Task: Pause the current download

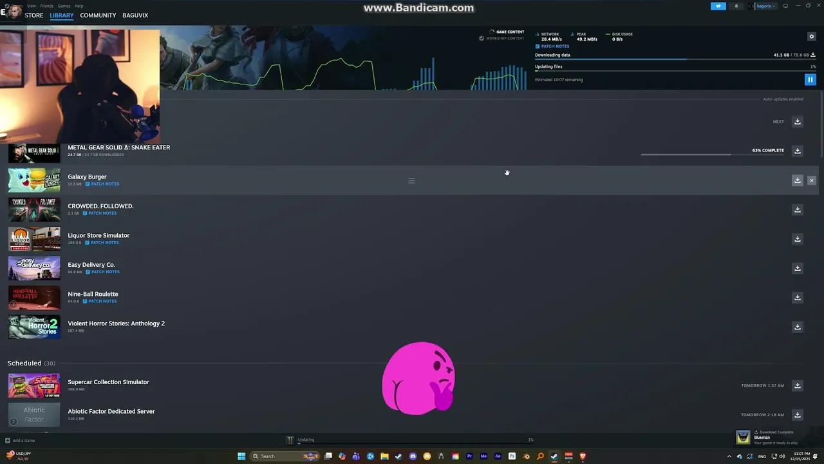Action: pyautogui.click(x=810, y=80)
